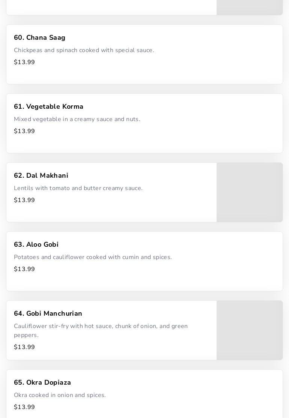Click the Aloo Gobi description text

[93, 257]
